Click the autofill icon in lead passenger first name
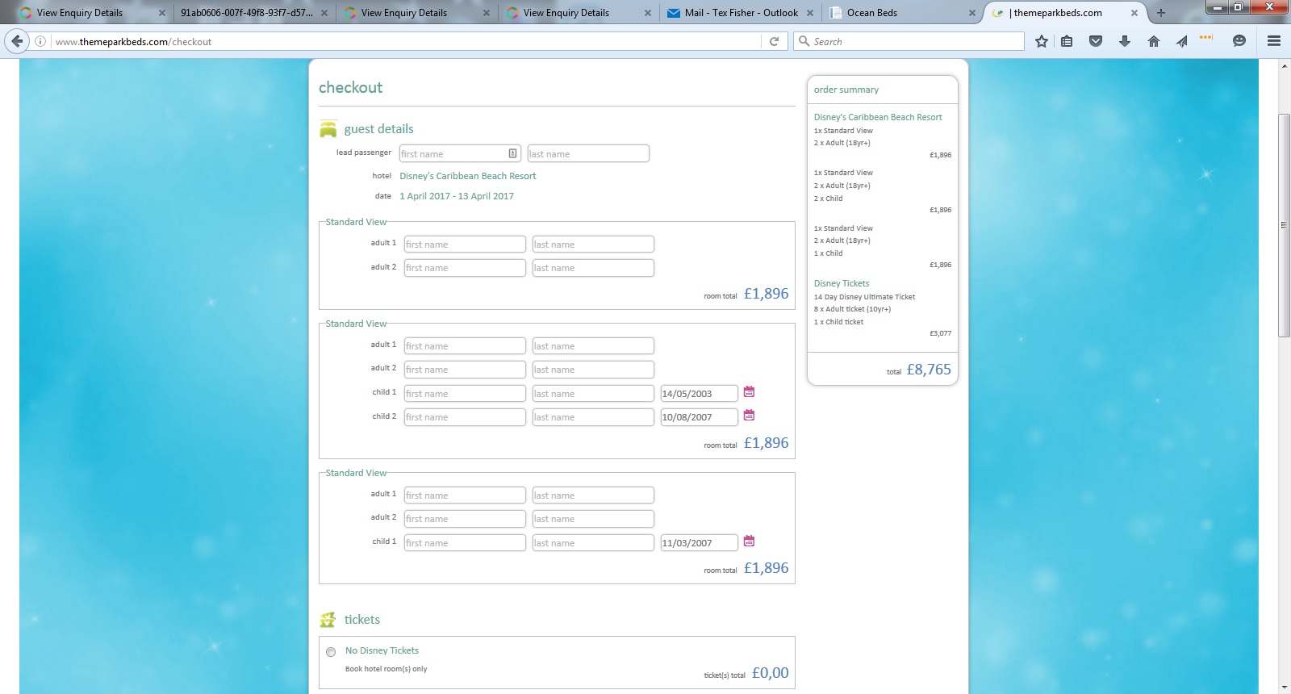 point(513,153)
